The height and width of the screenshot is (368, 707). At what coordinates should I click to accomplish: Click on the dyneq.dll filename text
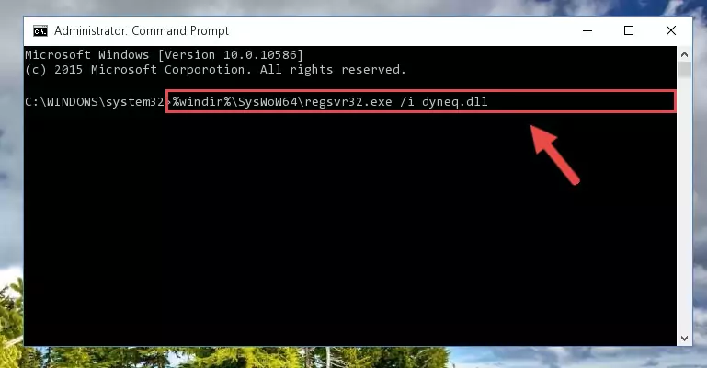click(x=454, y=102)
